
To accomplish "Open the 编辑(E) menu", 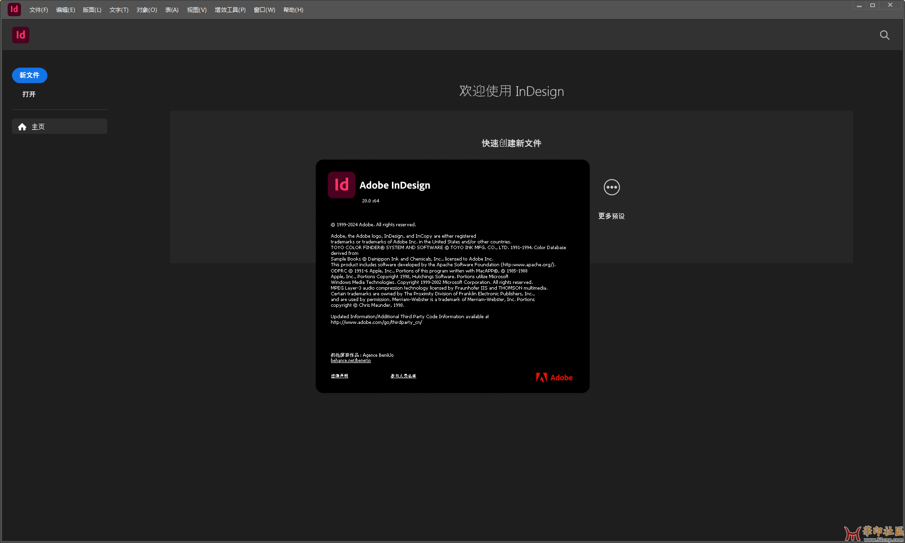I will click(66, 10).
